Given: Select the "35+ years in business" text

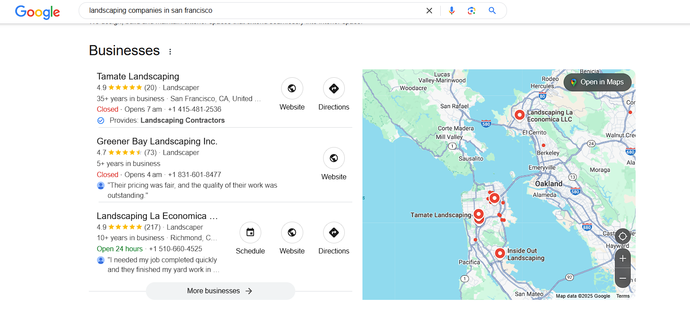Looking at the screenshot, I should [130, 99].
